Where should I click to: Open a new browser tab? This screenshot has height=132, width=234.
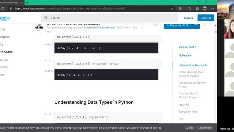point(27,3)
